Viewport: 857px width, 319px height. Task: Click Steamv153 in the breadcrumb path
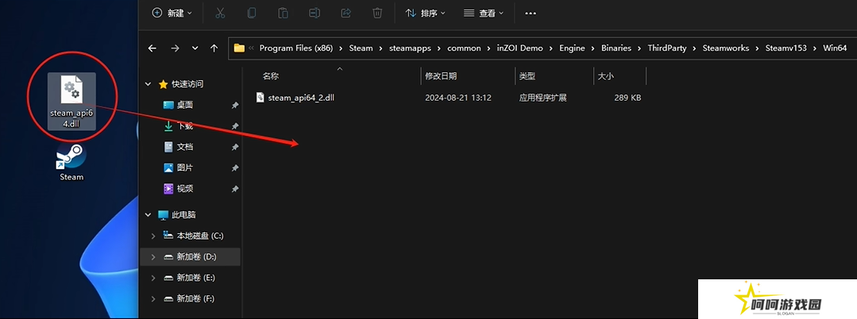(x=788, y=48)
